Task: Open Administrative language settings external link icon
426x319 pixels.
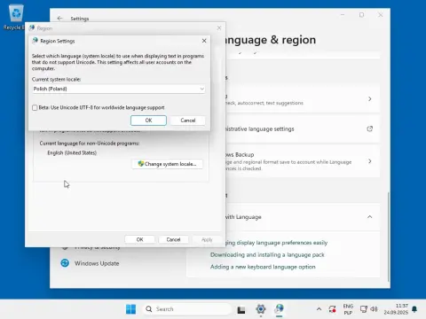Action: click(370, 128)
